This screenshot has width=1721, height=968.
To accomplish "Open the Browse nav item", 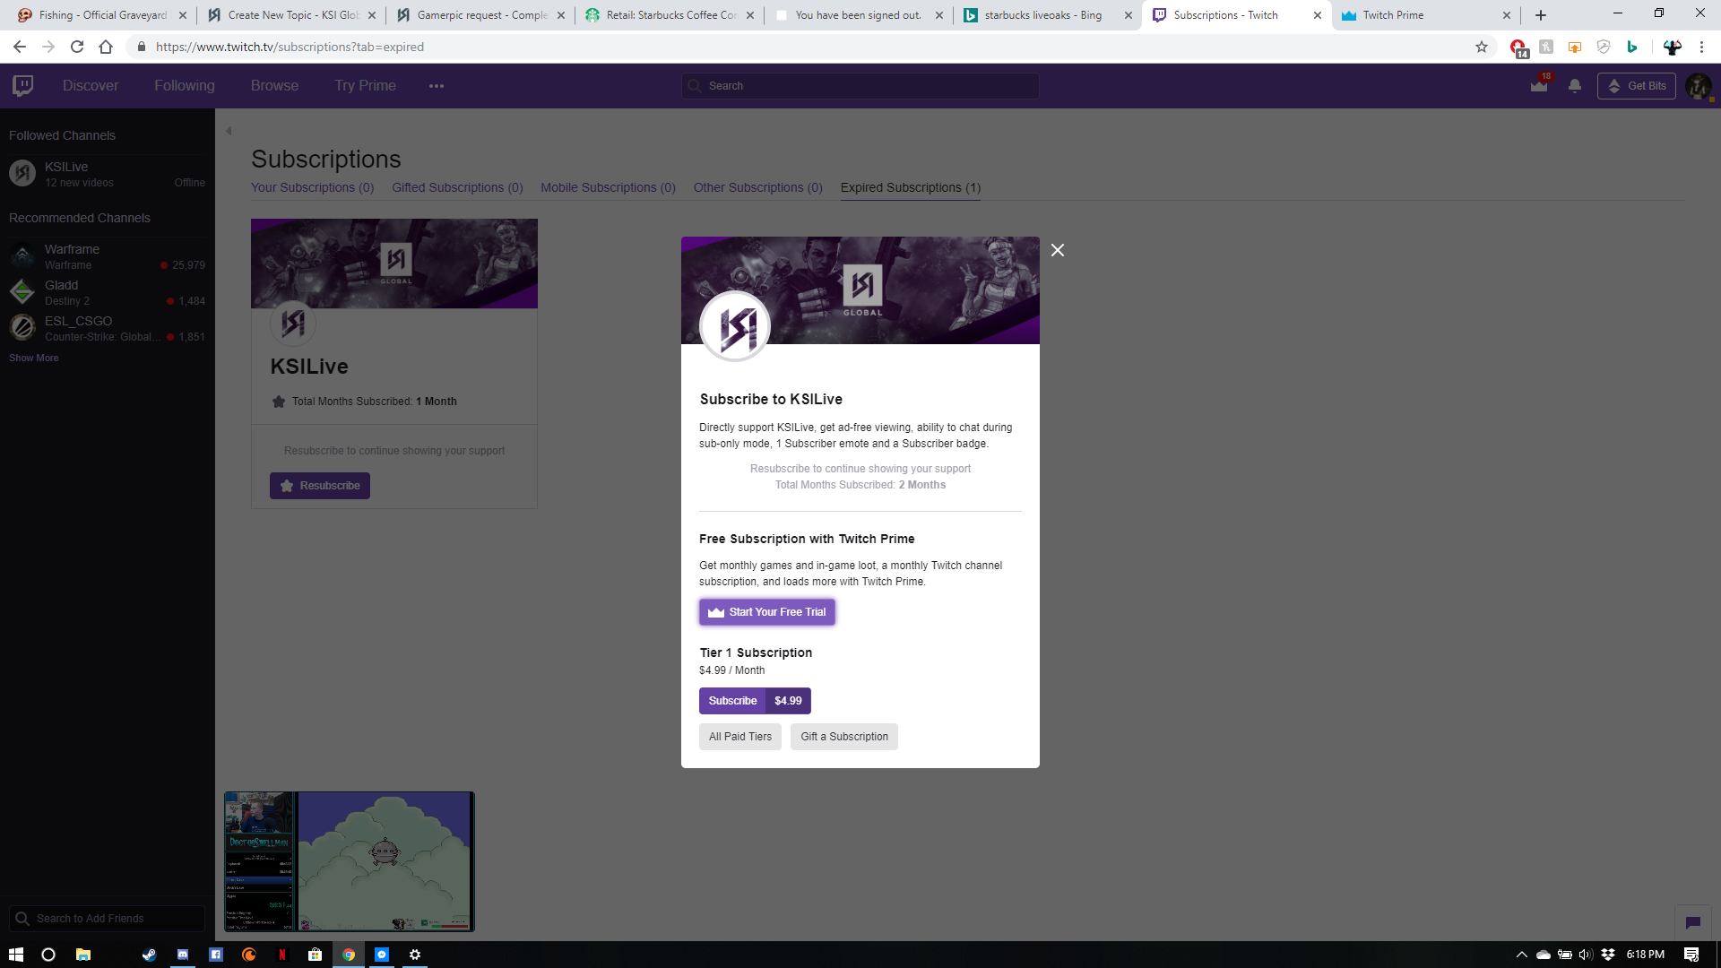I will (x=274, y=86).
